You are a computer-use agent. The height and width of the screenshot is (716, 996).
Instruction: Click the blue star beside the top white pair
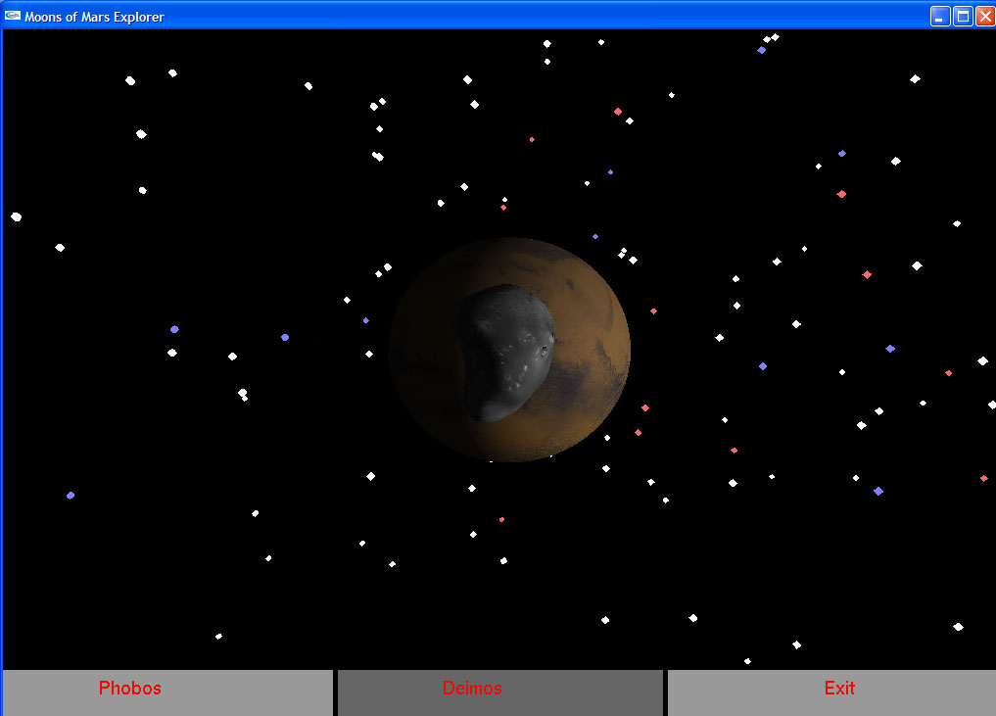[761, 50]
